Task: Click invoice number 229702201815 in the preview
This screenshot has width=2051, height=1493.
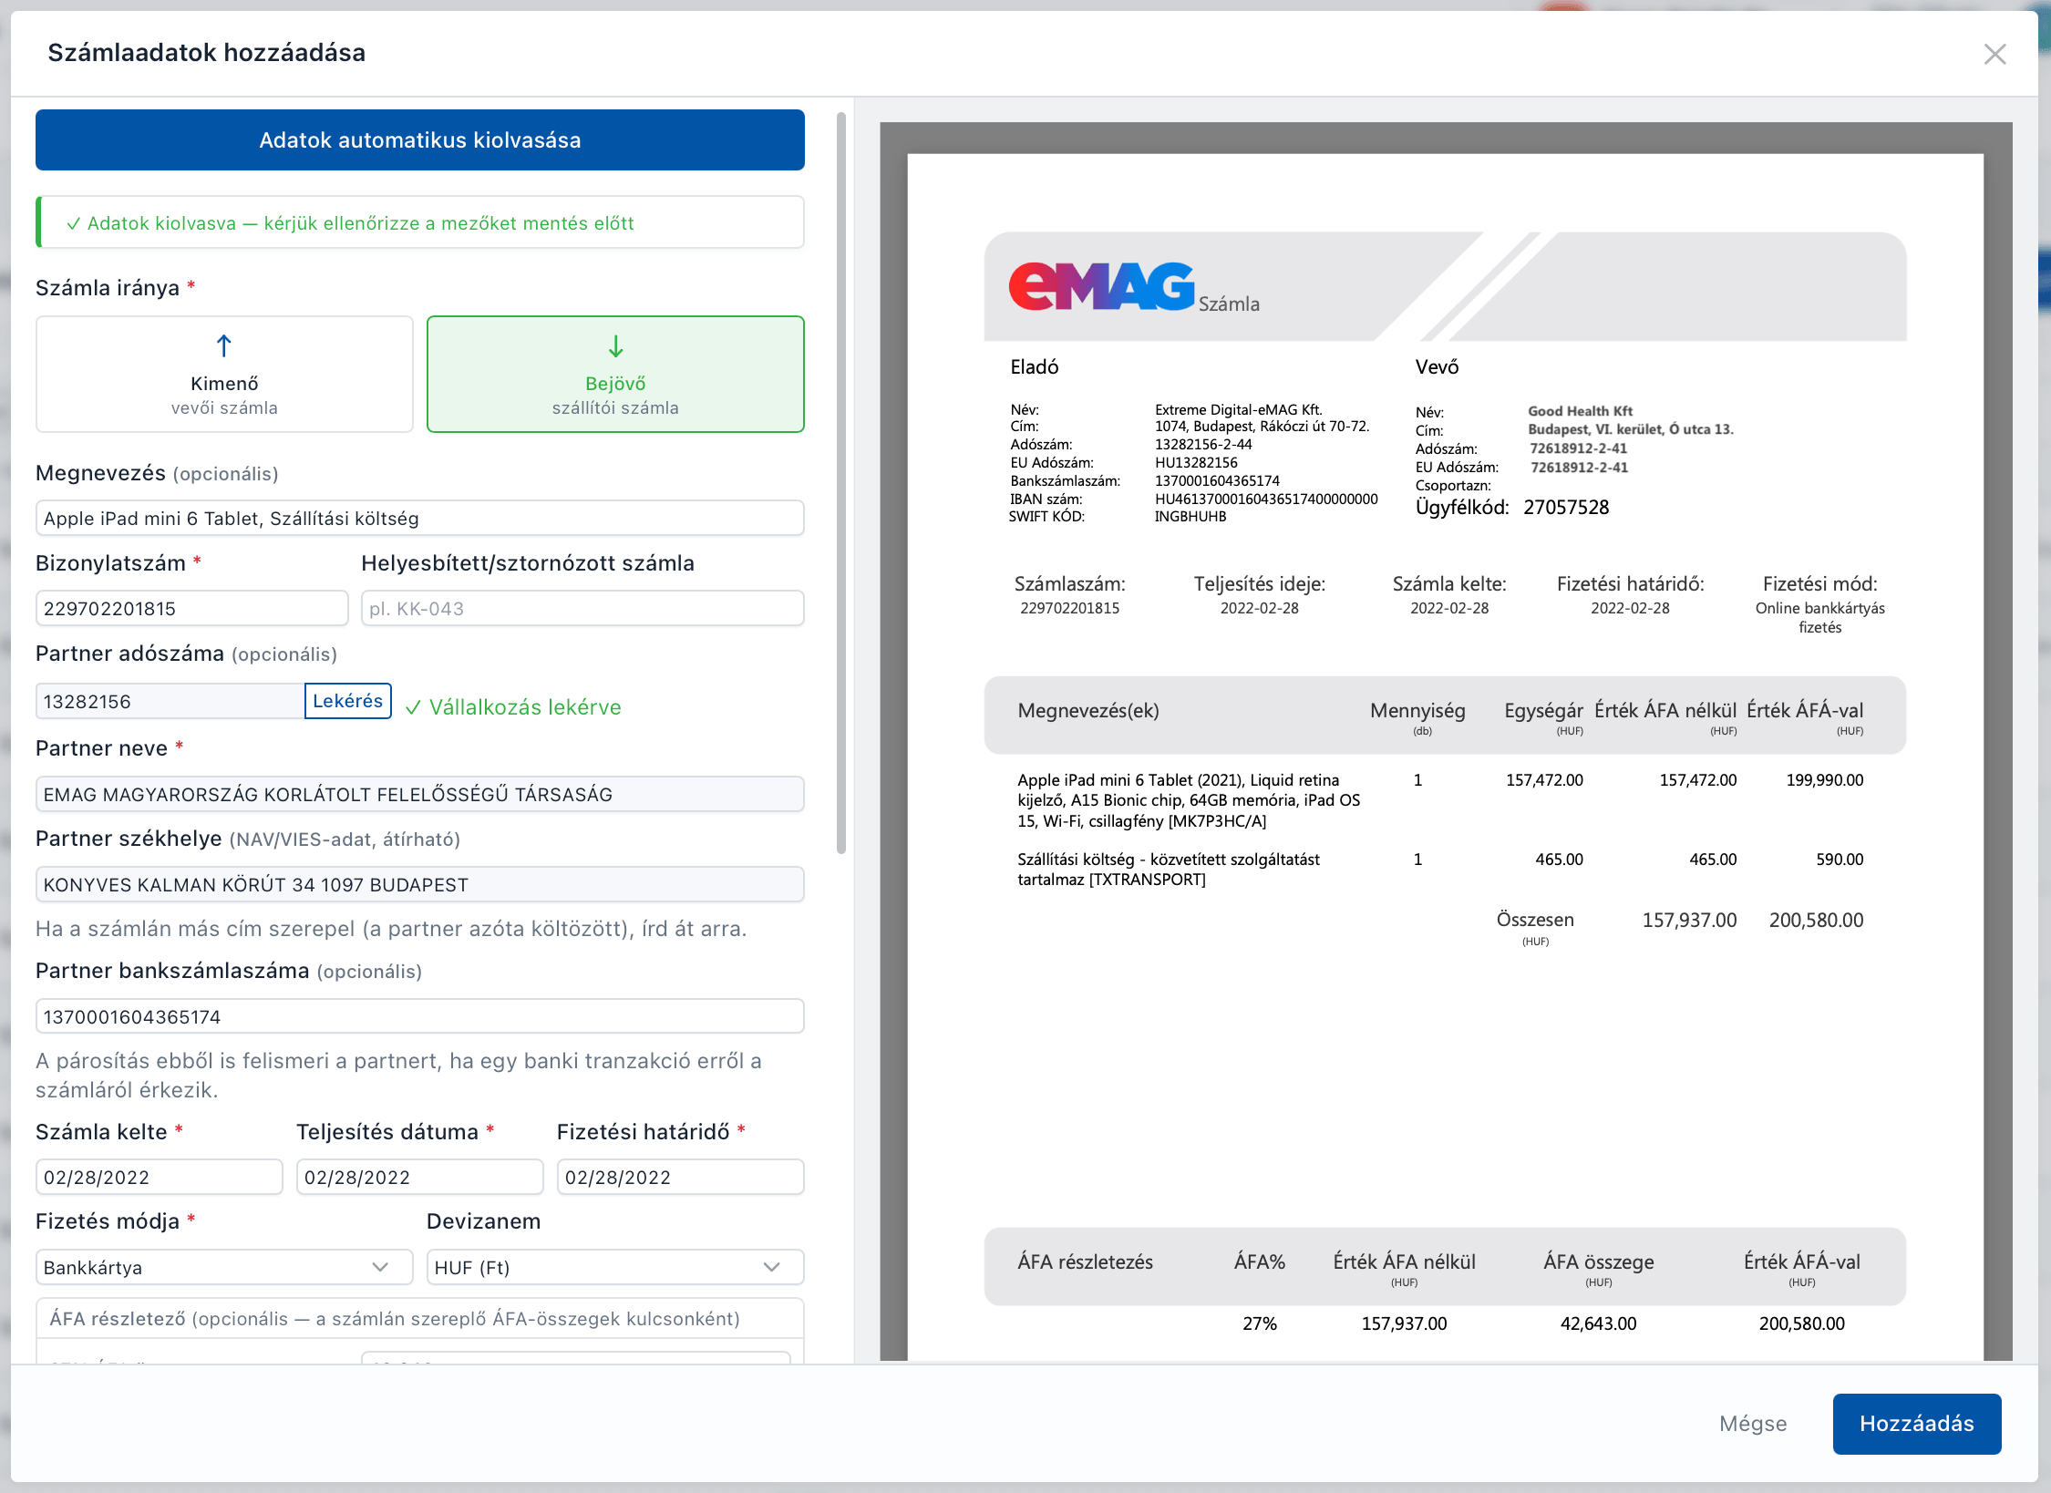Action: 1069,608
